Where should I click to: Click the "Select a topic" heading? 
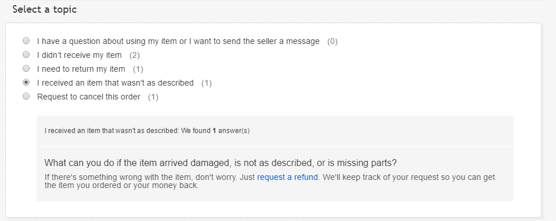click(45, 10)
